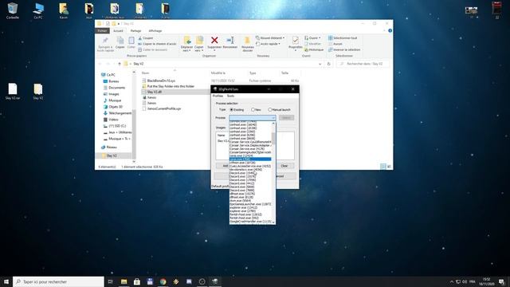Switch to details view icon in Explorer status bar
510x287 pixels.
coord(383,167)
